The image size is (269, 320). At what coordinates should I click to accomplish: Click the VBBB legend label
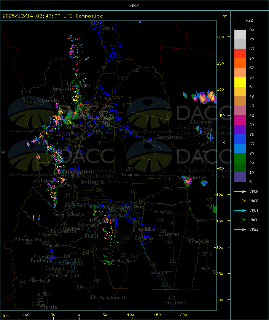[254, 230]
